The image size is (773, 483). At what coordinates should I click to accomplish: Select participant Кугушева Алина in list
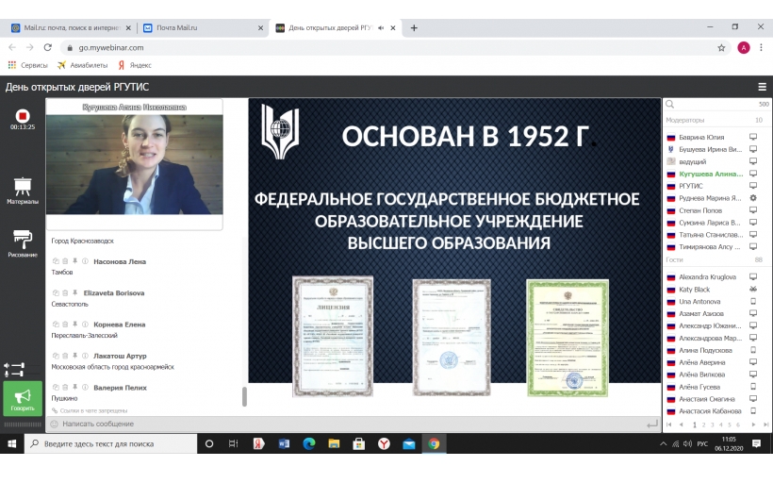click(711, 174)
